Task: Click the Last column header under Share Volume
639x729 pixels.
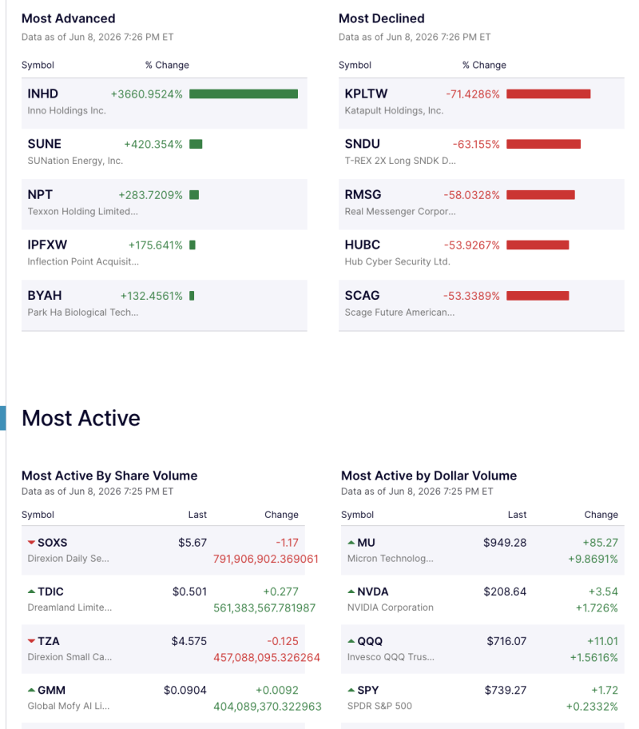Action: (197, 515)
